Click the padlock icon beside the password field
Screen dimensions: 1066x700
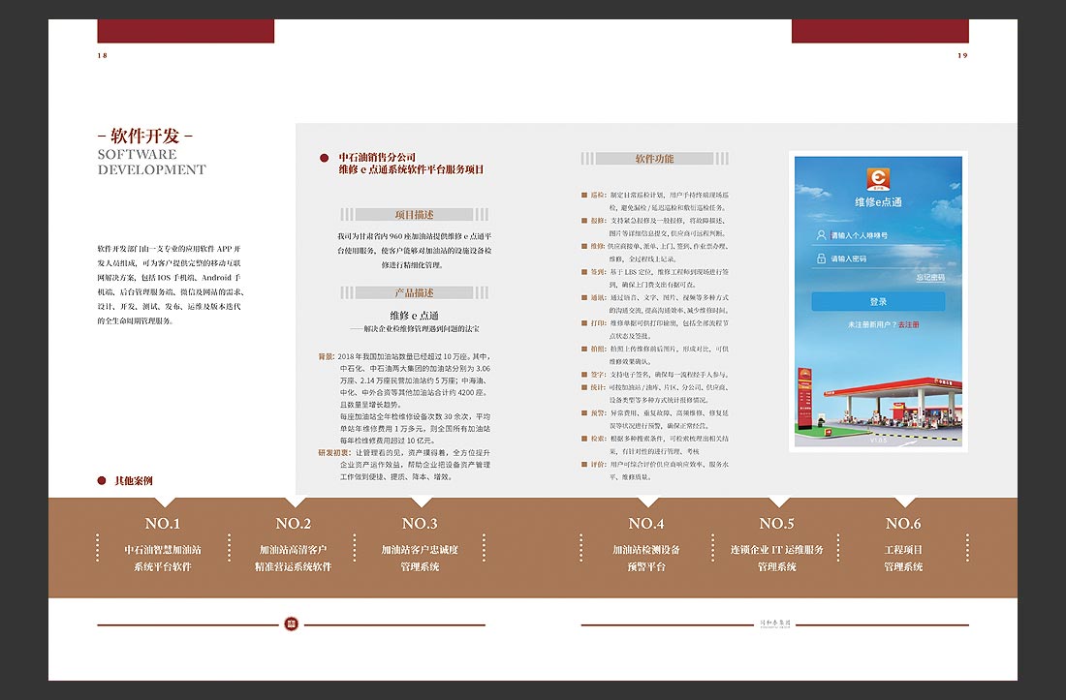click(821, 258)
